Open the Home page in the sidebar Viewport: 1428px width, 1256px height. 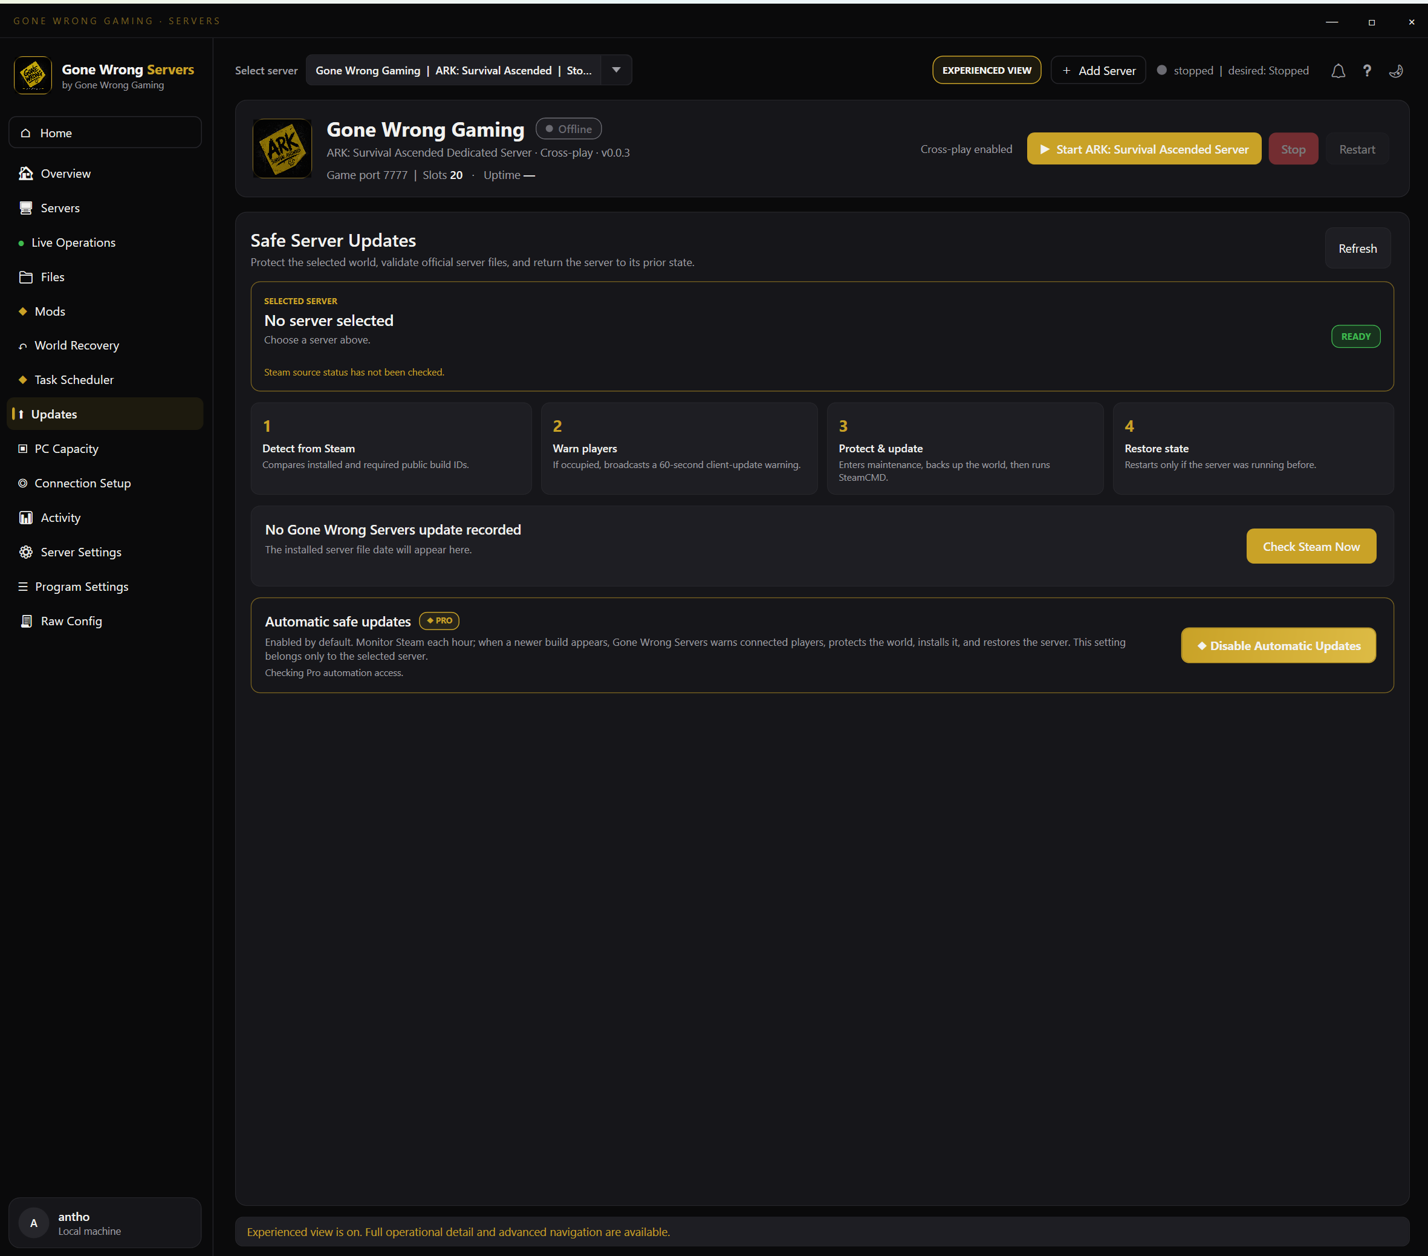click(105, 133)
